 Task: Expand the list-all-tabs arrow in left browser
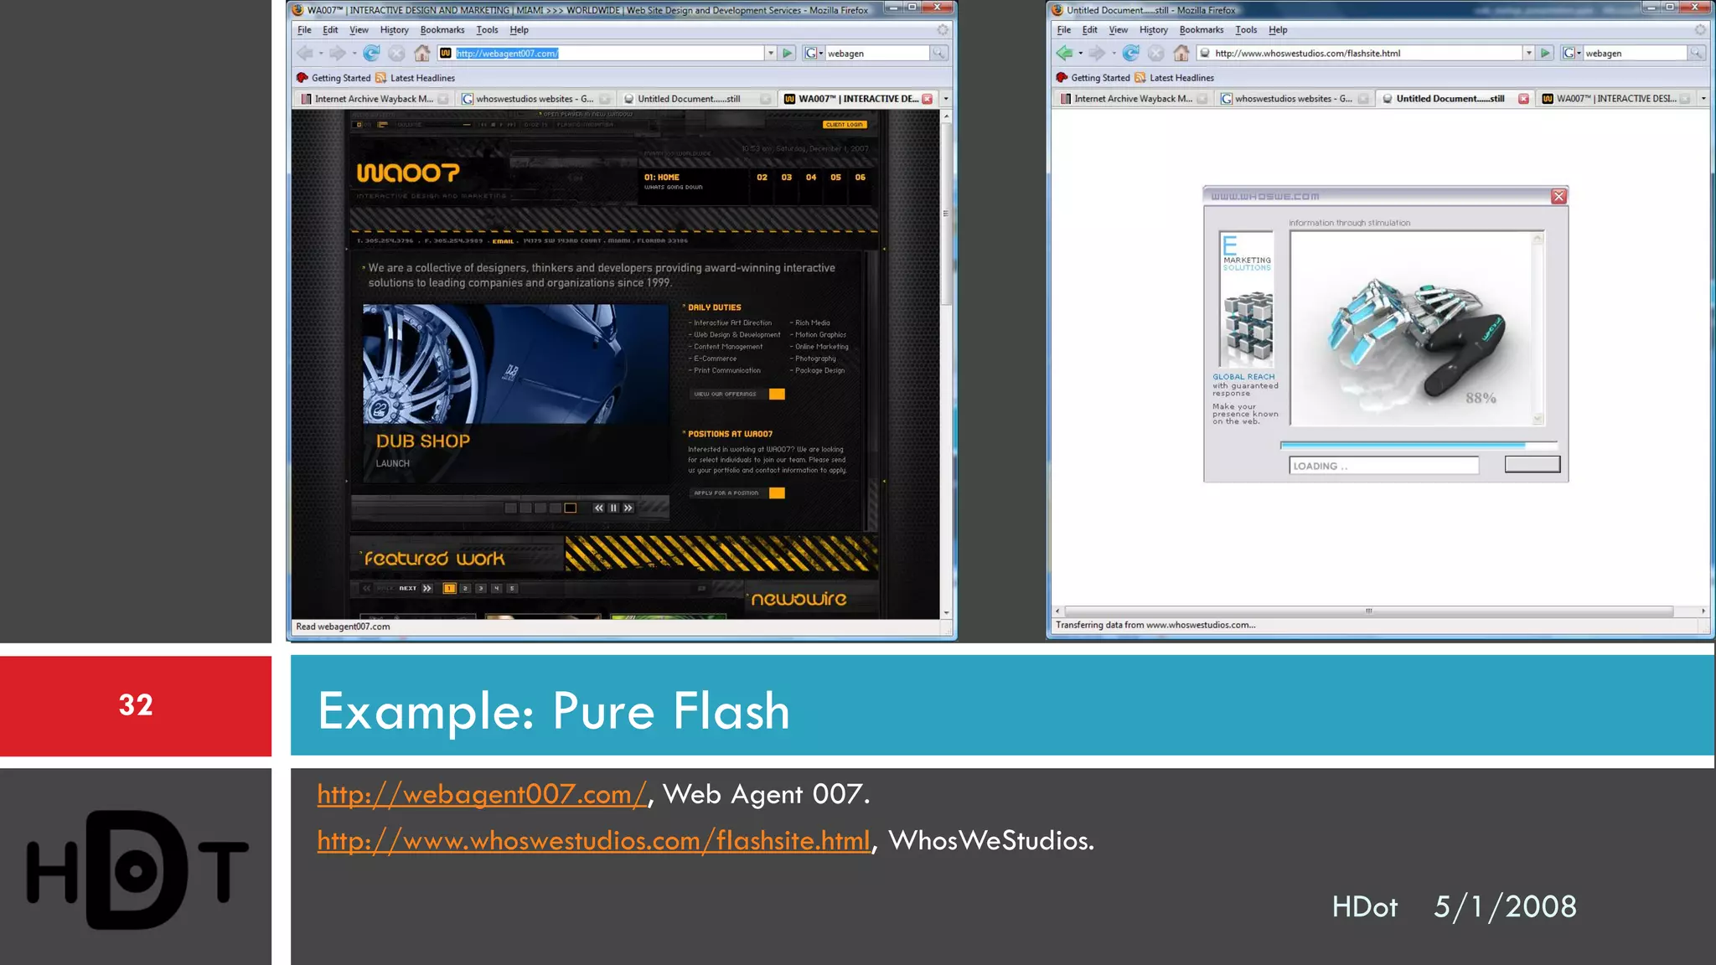[946, 99]
